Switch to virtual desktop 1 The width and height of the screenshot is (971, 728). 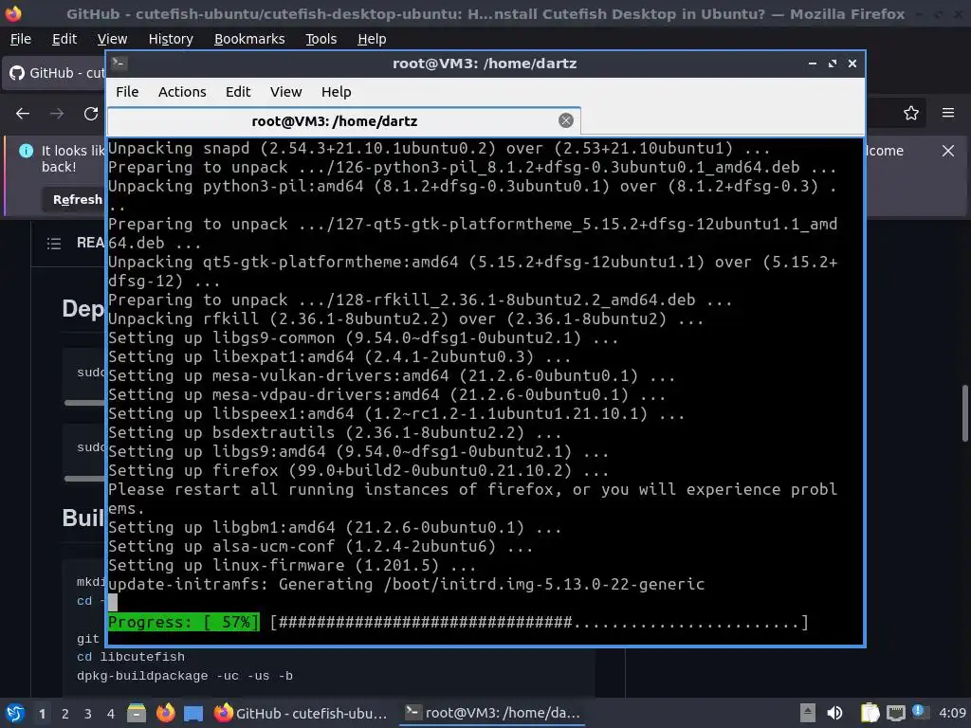tap(42, 713)
